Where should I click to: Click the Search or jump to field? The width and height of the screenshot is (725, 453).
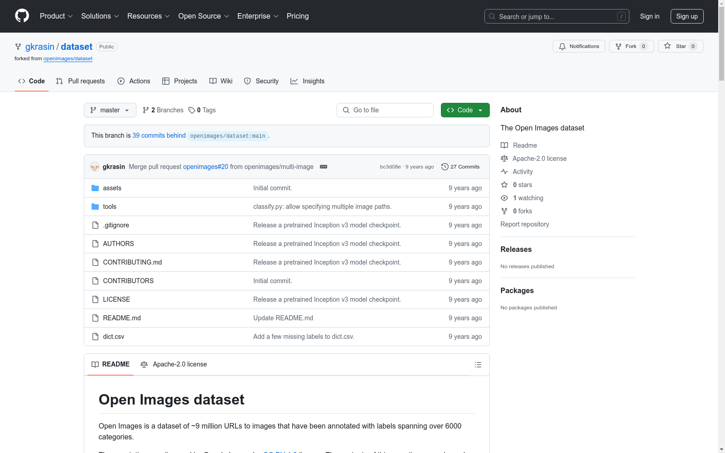pyautogui.click(x=557, y=16)
